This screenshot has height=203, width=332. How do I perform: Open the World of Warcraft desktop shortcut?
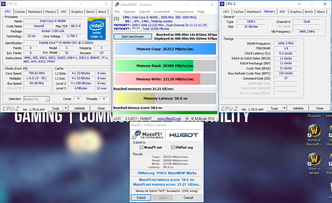tap(314, 135)
